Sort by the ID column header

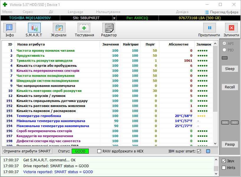10,44
